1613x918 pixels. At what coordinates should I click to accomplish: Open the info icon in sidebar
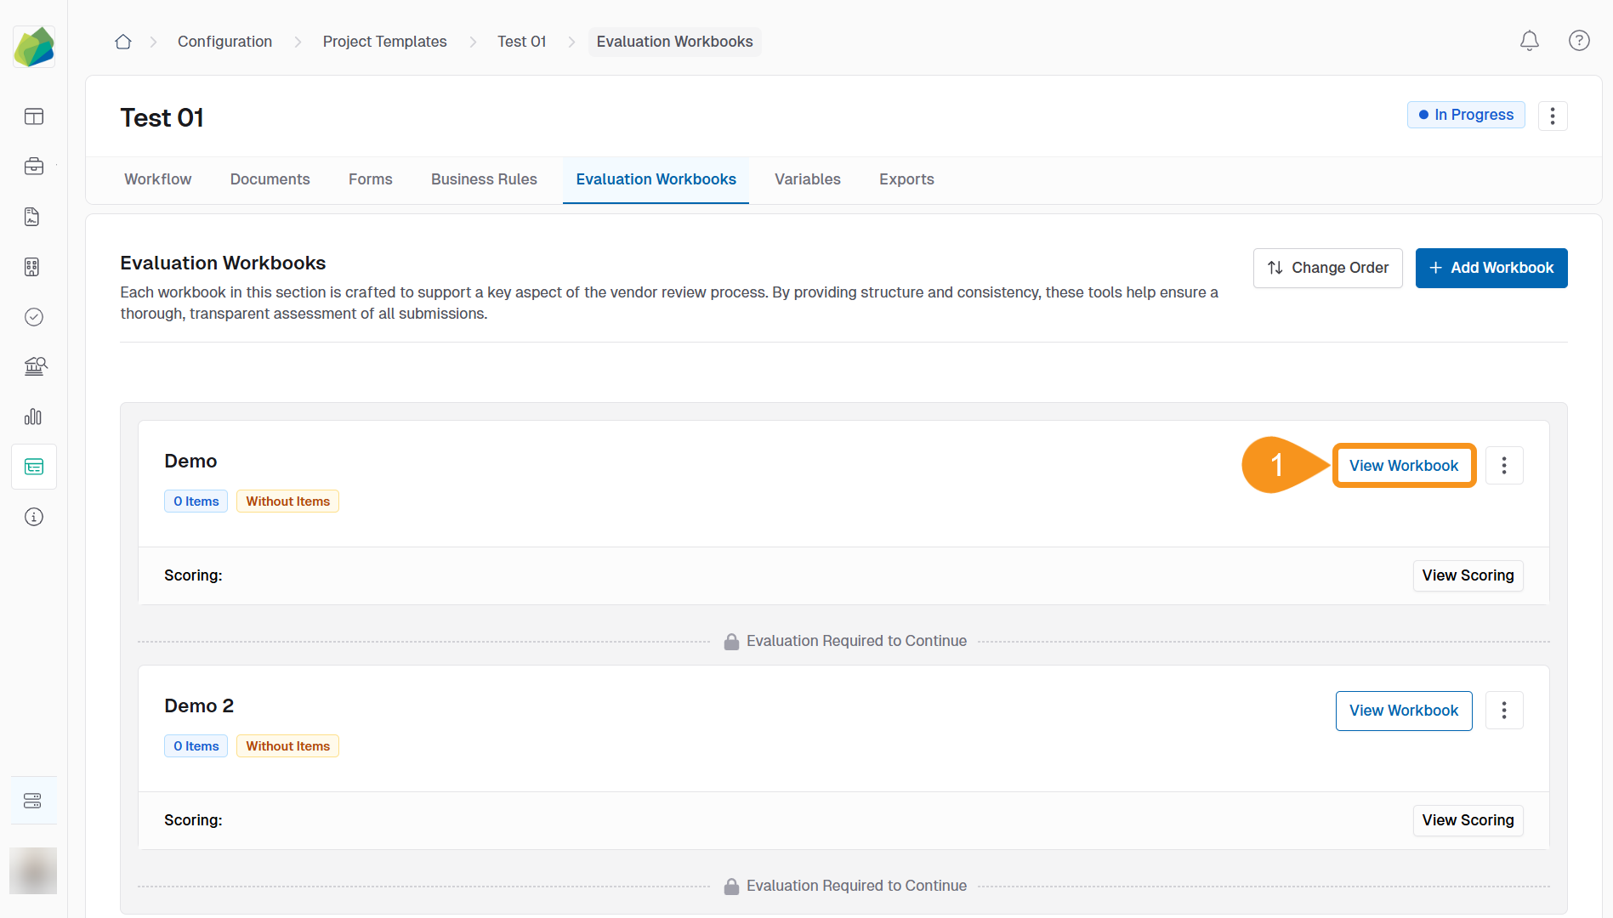[34, 517]
